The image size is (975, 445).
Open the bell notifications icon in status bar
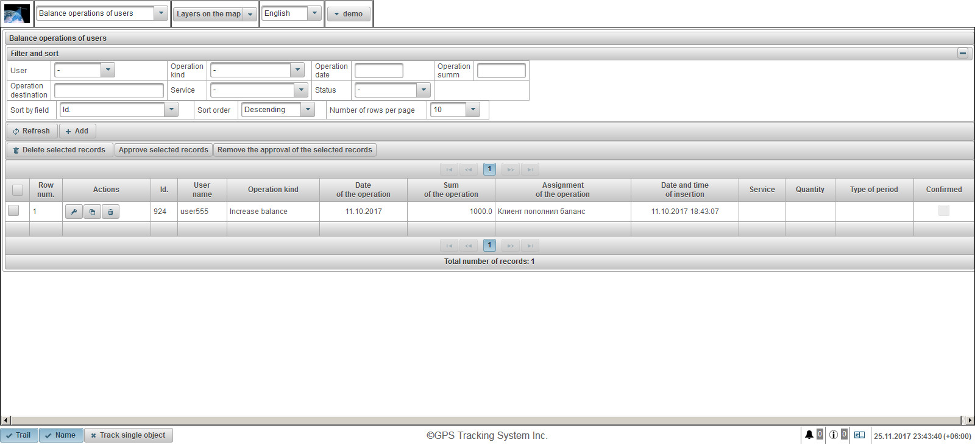809,435
